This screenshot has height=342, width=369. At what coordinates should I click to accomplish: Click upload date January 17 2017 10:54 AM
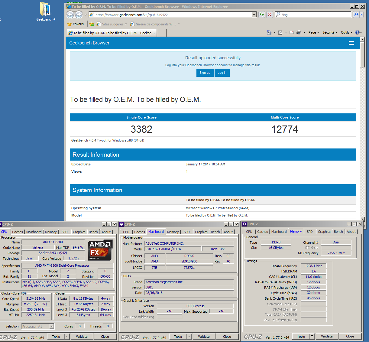coord(206,164)
